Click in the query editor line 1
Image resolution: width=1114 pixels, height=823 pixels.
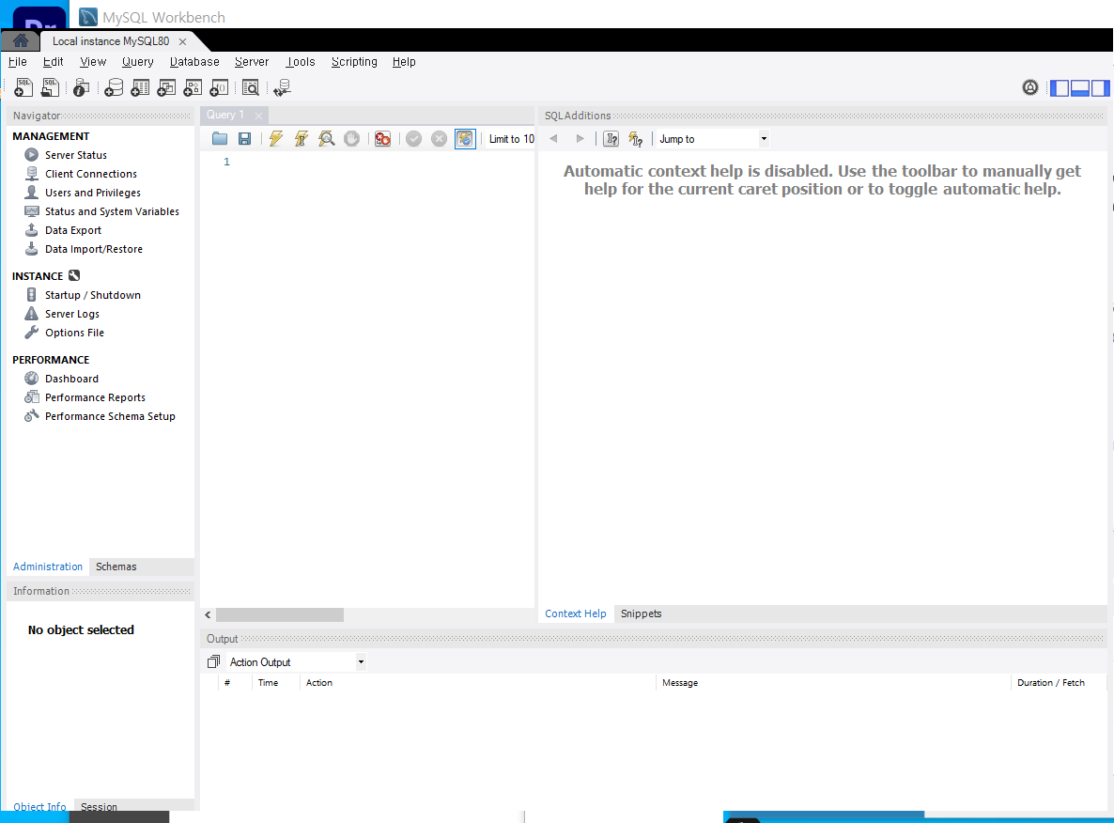click(x=383, y=162)
